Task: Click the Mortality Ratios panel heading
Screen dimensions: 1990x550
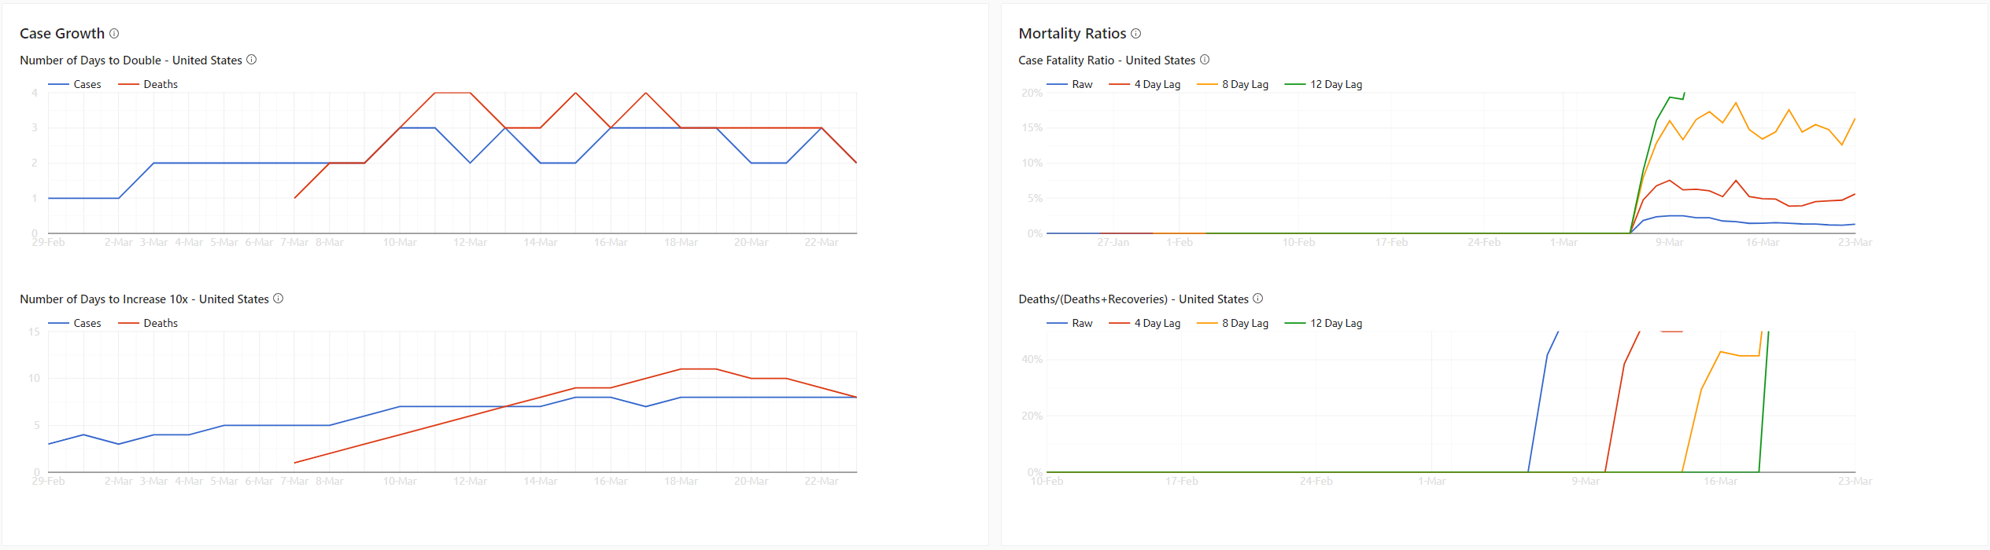Action: pos(1072,34)
